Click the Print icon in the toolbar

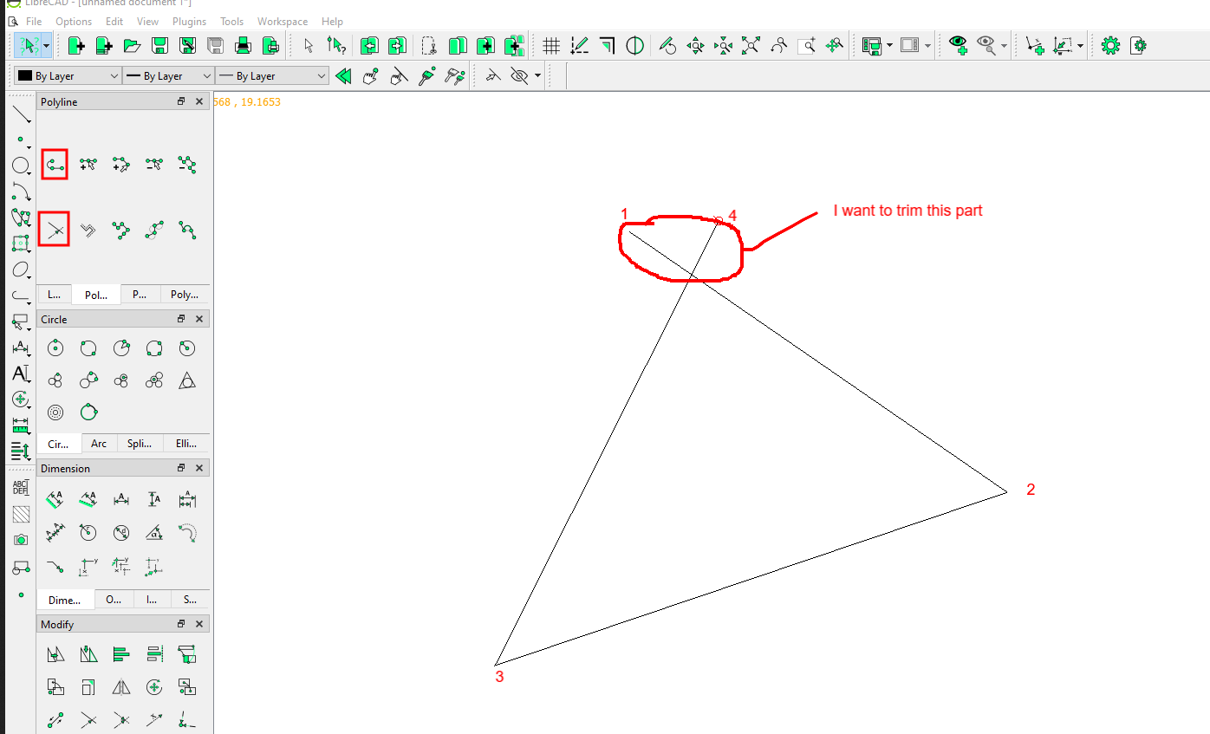click(244, 46)
